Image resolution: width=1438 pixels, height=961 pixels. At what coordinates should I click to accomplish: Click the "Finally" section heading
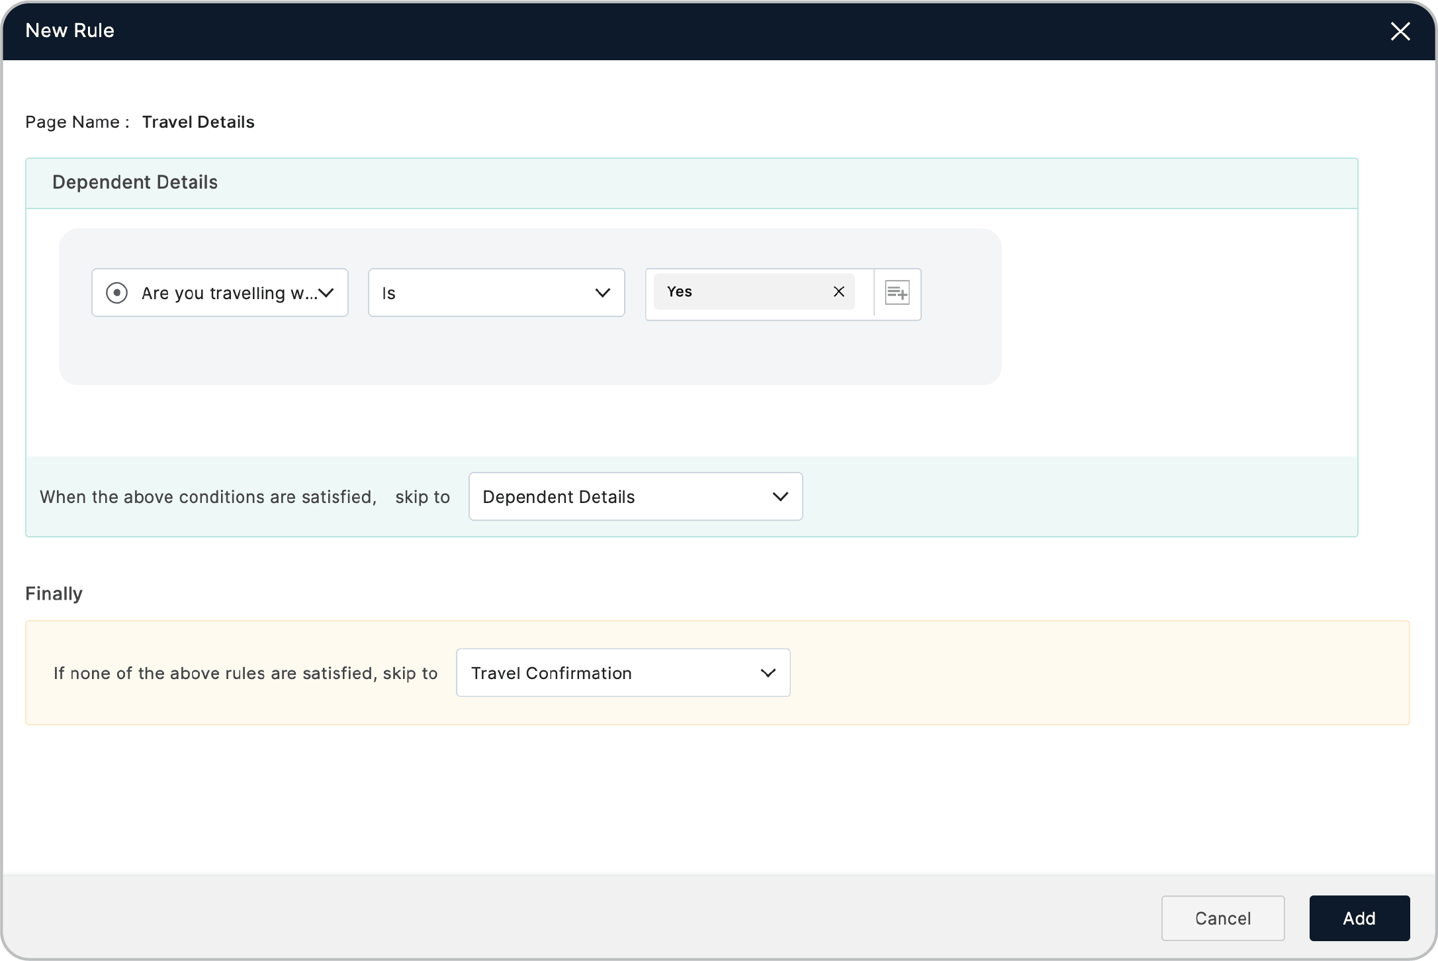[53, 593]
